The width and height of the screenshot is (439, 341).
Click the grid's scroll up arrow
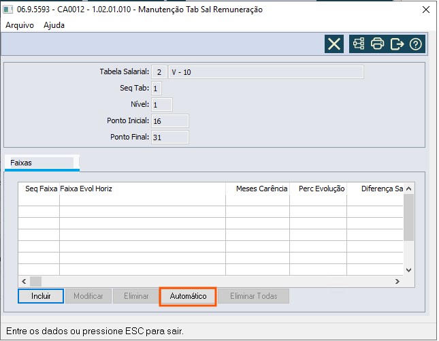[409, 189]
